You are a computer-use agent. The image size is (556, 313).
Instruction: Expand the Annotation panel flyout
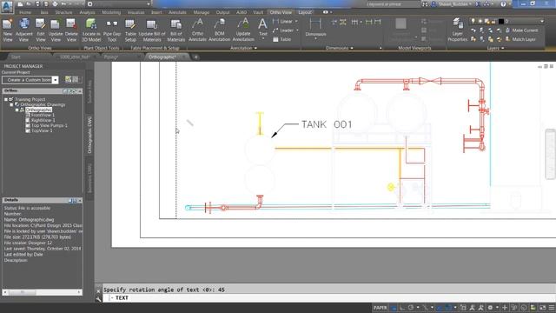[x=255, y=49]
